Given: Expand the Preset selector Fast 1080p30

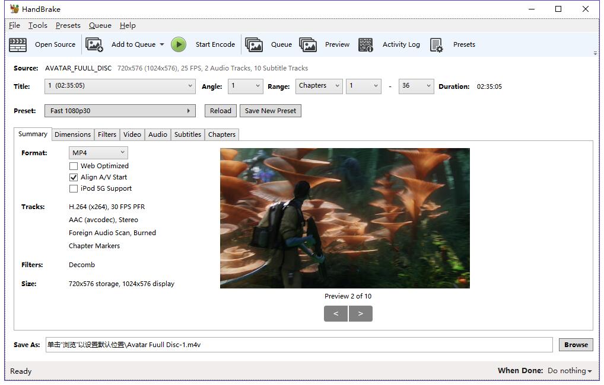Looking at the screenshot, I should coord(120,111).
